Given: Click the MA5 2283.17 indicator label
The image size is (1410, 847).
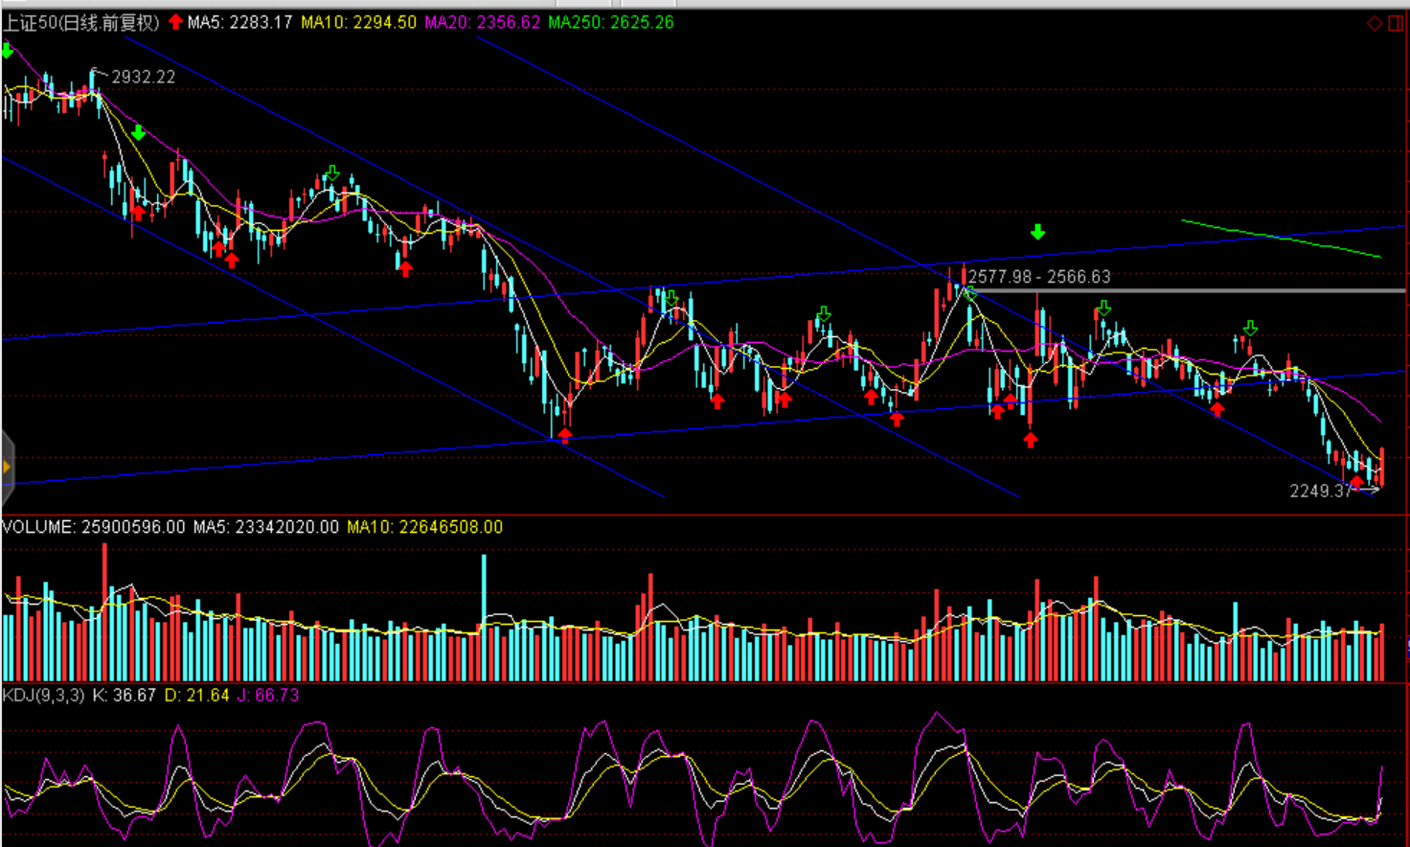Looking at the screenshot, I should (239, 22).
